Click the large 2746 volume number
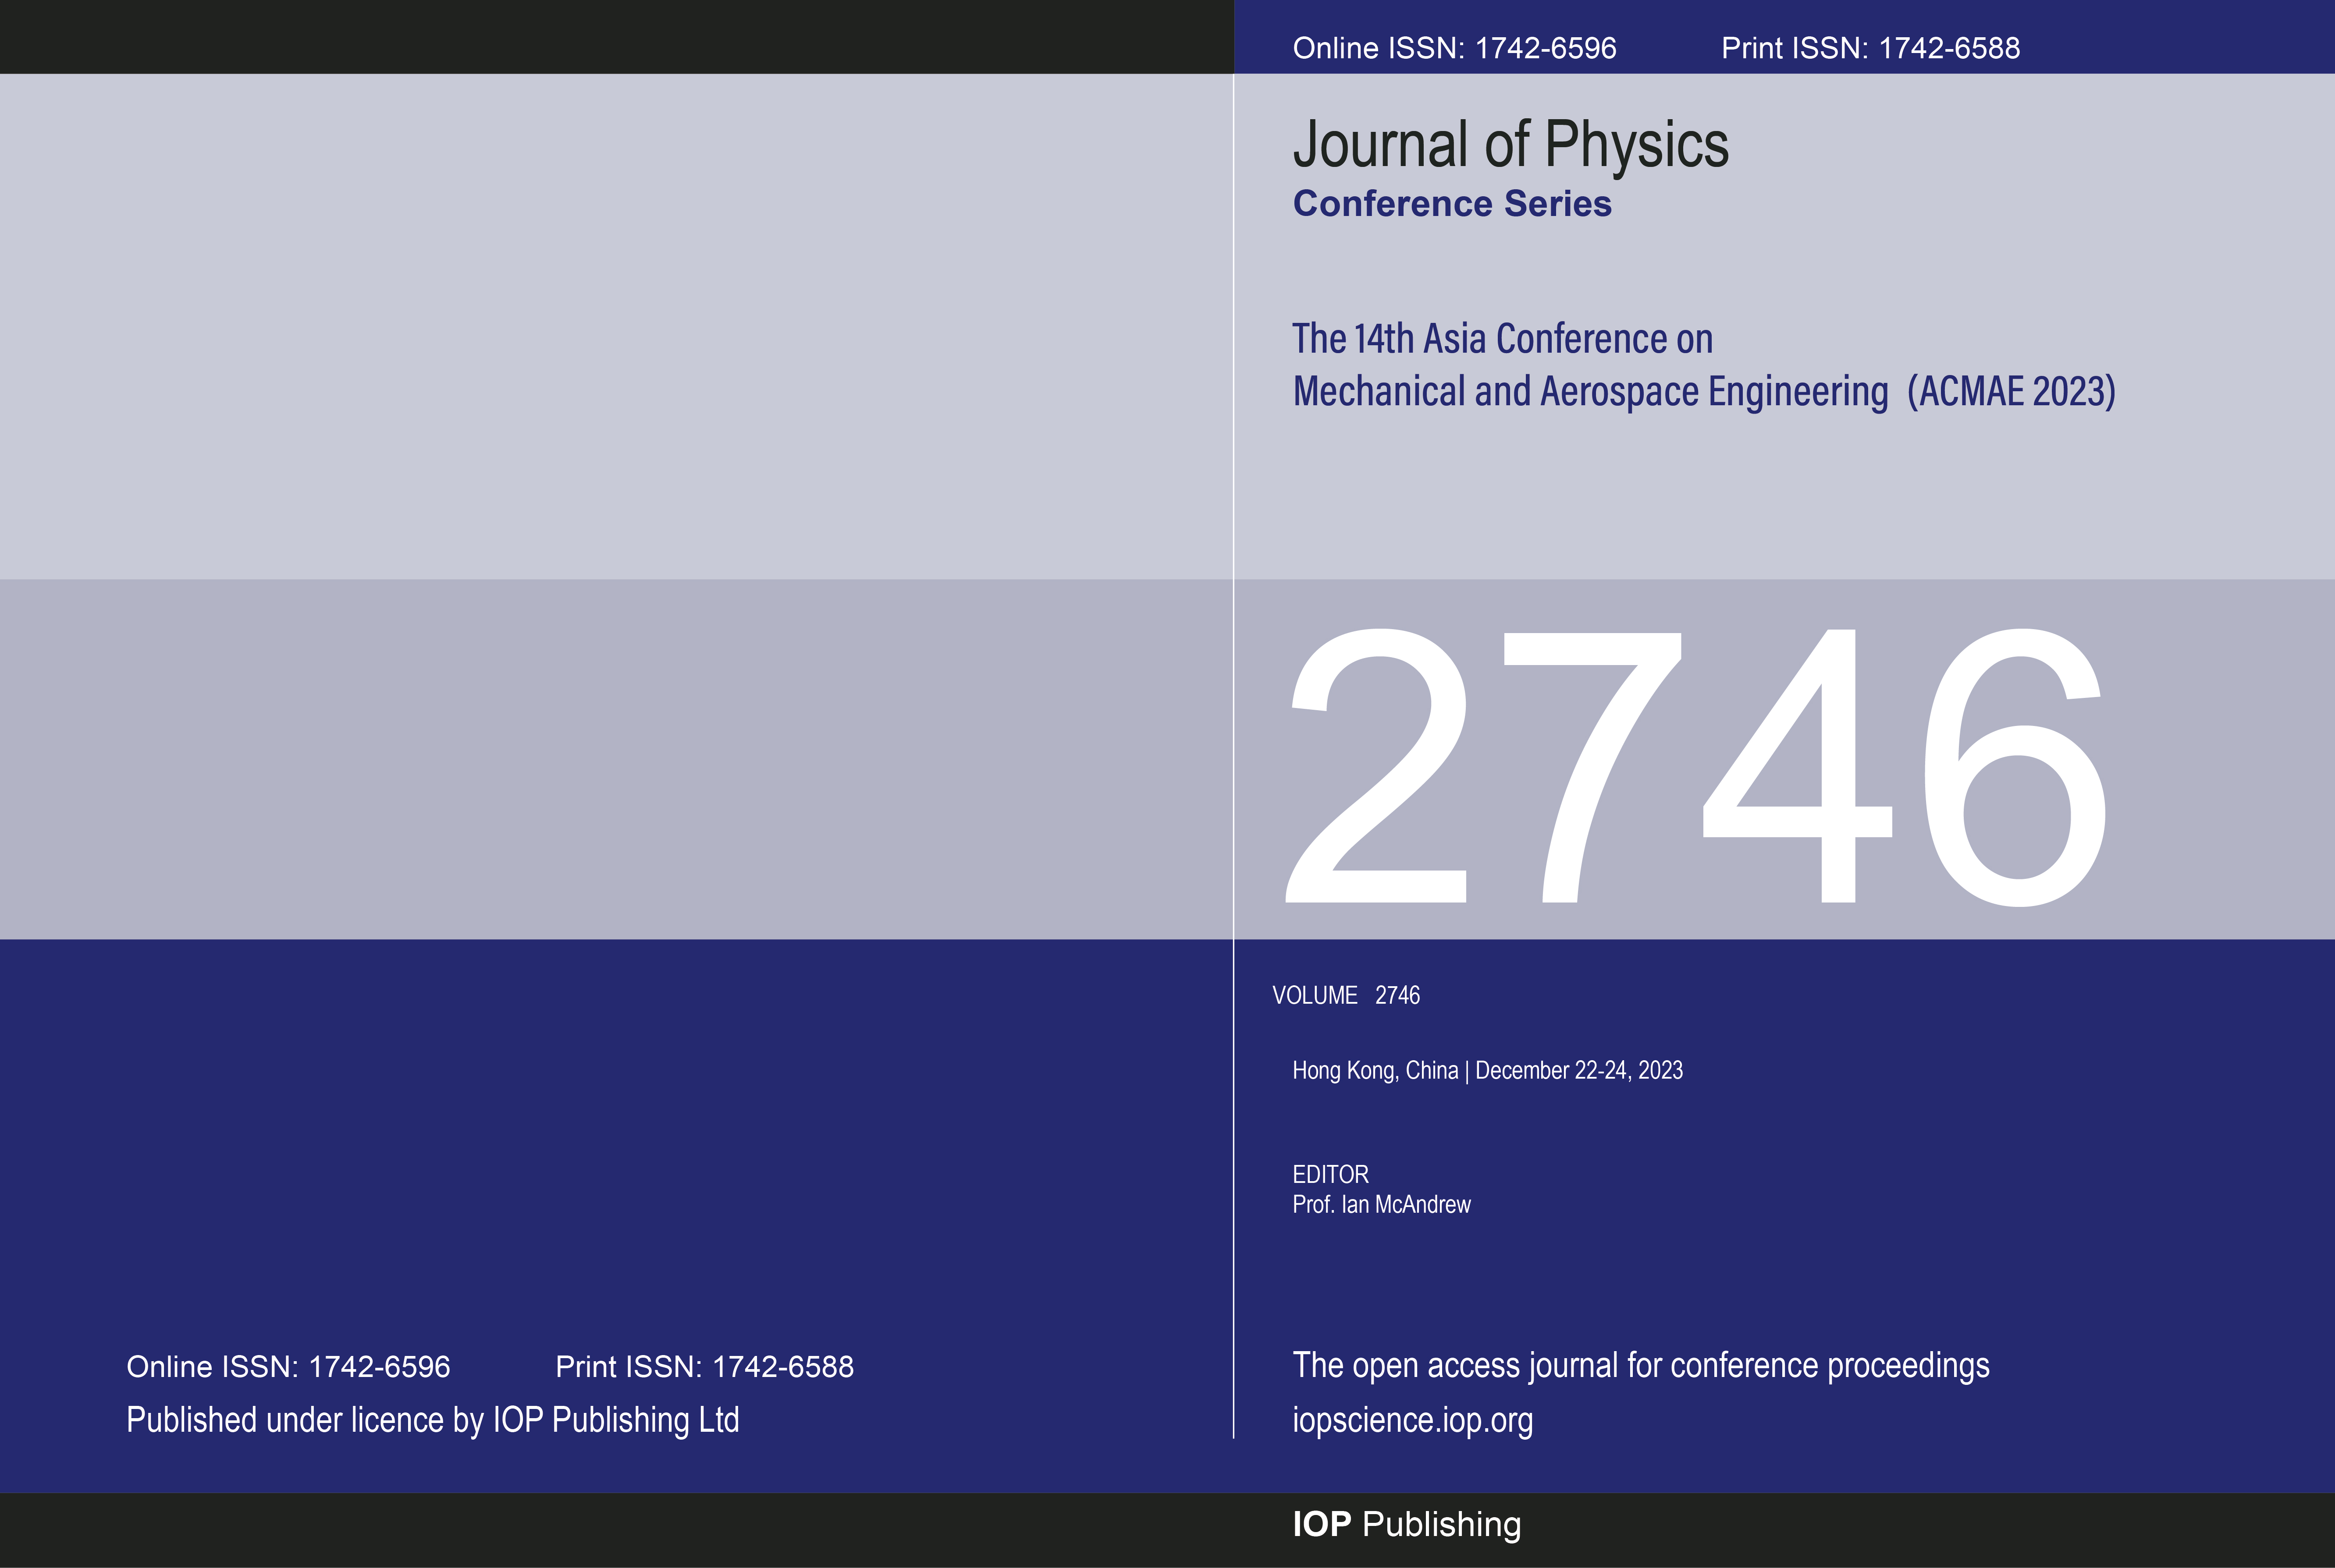The width and height of the screenshot is (2335, 1568). click(x=1697, y=767)
